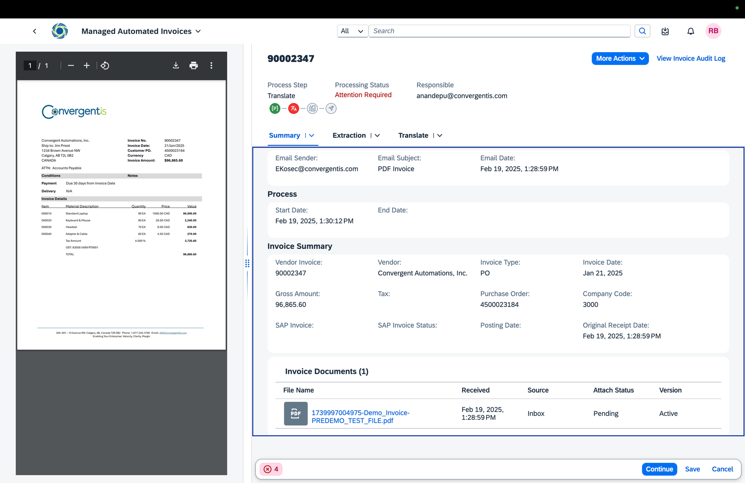
Task: Click the grey send process step icon
Action: (x=331, y=109)
